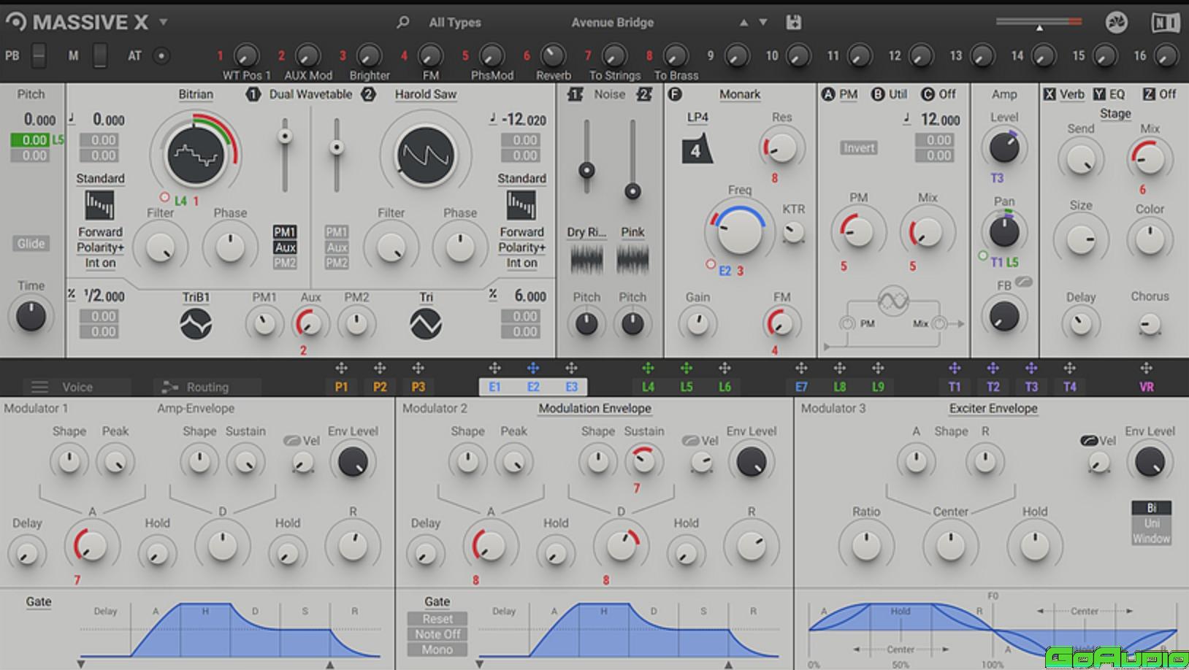This screenshot has height=670, width=1189.
Task: Select the E1 modulator tab
Action: (x=495, y=387)
